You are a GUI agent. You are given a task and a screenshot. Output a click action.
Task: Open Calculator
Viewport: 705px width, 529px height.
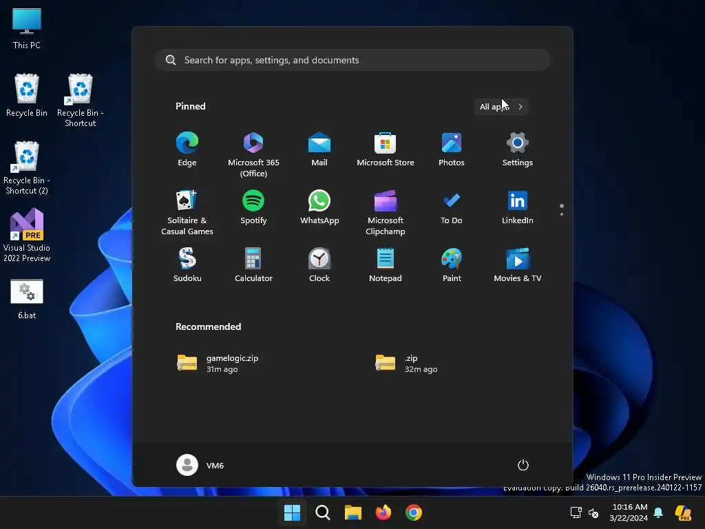[x=253, y=265]
